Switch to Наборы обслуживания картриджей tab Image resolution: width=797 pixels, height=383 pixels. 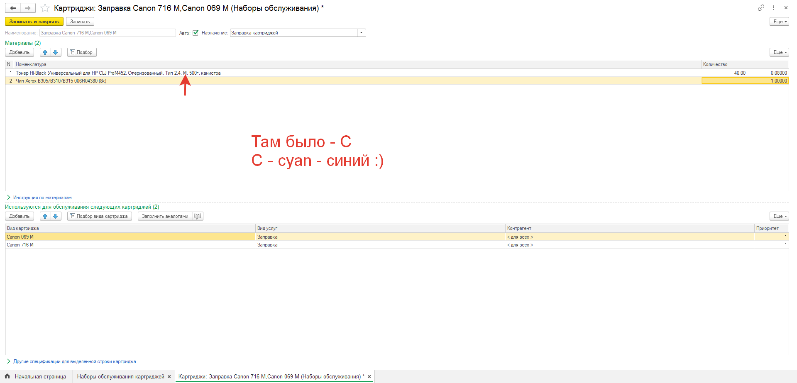pos(120,377)
